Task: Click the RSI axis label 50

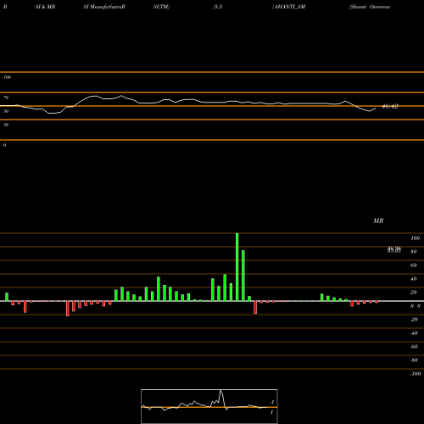Action: [x=6, y=111]
